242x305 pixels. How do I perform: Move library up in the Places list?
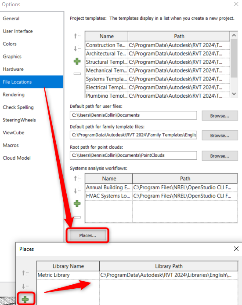point(25,273)
